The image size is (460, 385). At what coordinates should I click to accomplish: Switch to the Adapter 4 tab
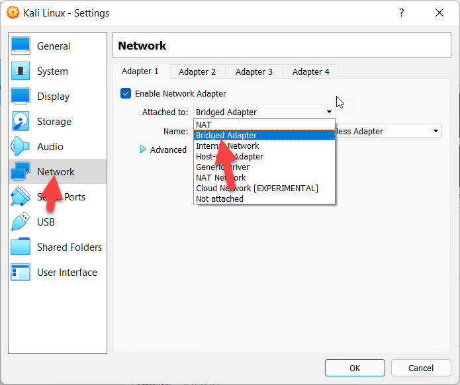tap(310, 71)
